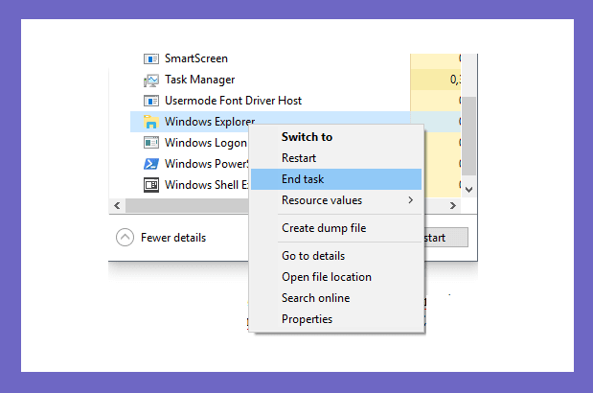Click the Task Manager process icon
The height and width of the screenshot is (393, 593).
click(x=151, y=81)
